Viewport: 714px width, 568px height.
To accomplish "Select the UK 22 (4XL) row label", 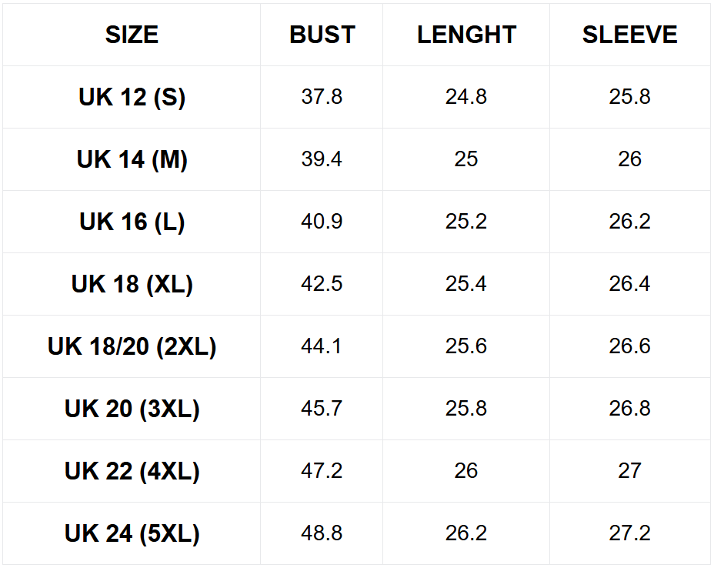I will click(x=132, y=471).
